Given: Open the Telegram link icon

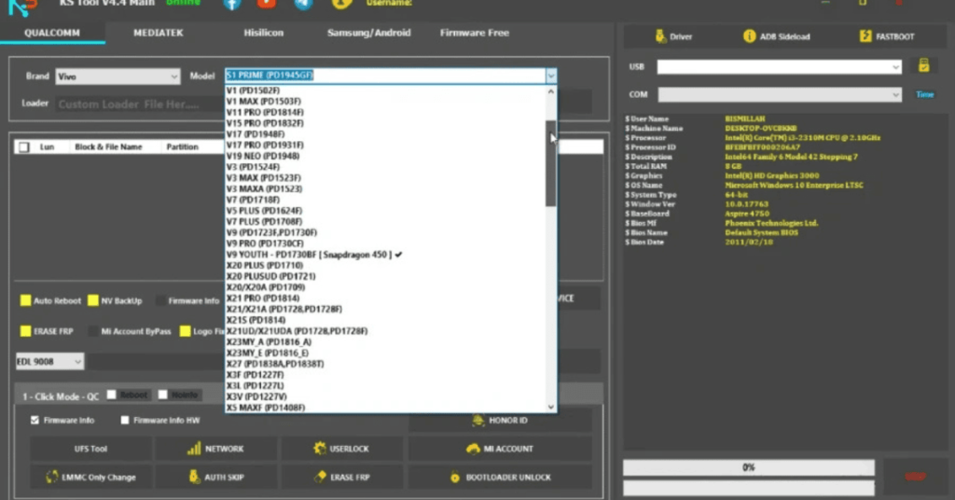Looking at the screenshot, I should (303, 5).
